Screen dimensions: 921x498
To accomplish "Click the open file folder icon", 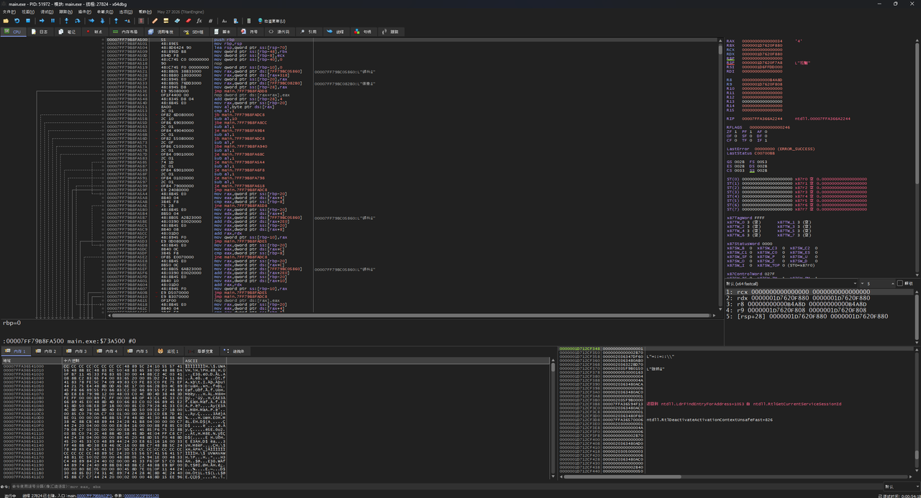I will 6,21.
